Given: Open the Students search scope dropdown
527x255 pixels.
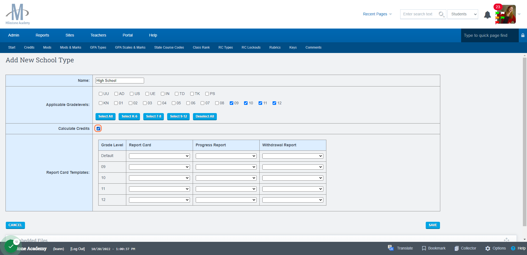Looking at the screenshot, I should tap(463, 14).
